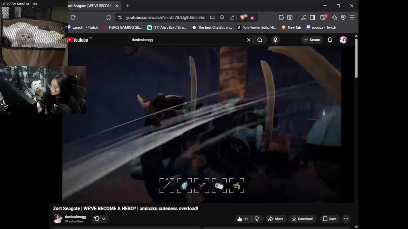
Task: Dislike the video with thumbs down
Action: click(257, 219)
